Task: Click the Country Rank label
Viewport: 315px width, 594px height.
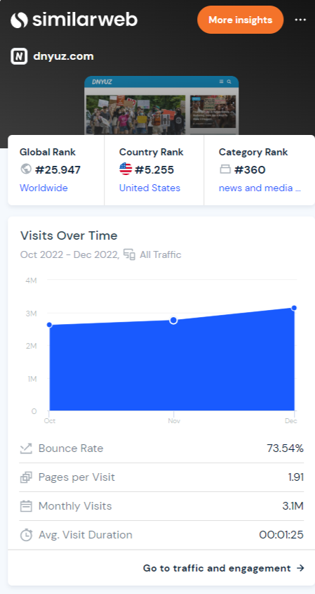Action: click(x=152, y=153)
